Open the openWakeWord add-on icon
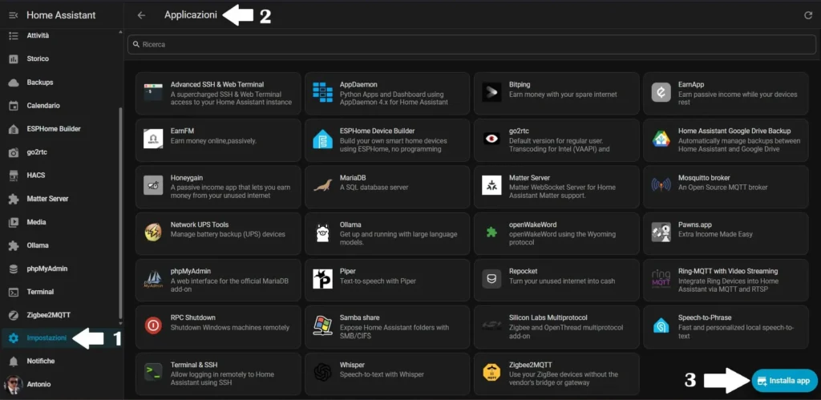Screen dimensions: 821x400 pyautogui.click(x=491, y=232)
